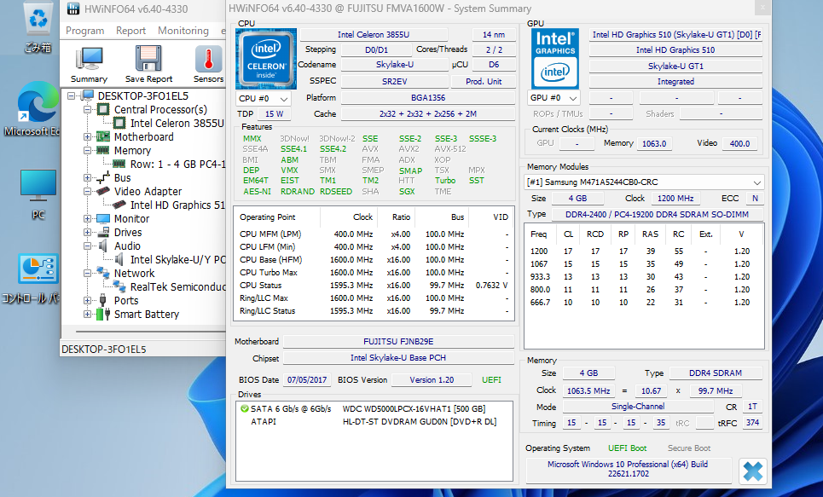Expand the Smart Battery tree node

(88, 315)
